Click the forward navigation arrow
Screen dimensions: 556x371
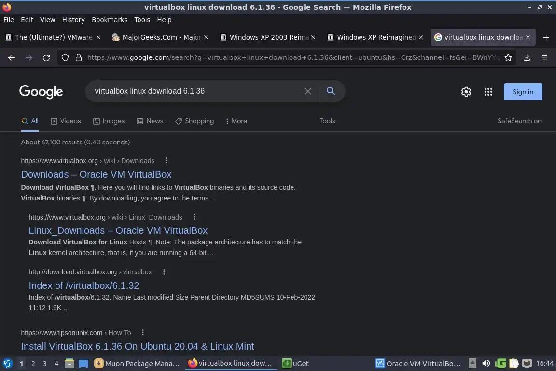coord(29,57)
